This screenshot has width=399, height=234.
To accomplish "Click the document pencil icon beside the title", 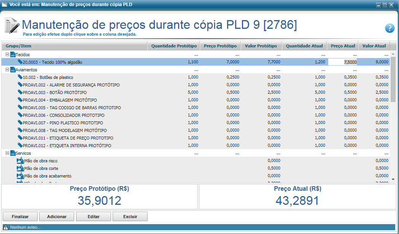I will click(x=12, y=25).
